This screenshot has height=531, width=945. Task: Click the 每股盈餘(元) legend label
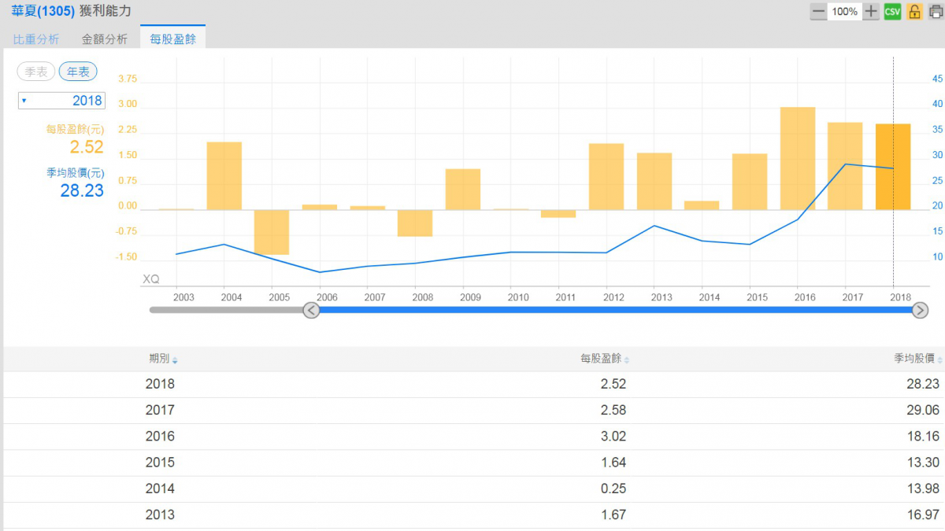point(75,129)
